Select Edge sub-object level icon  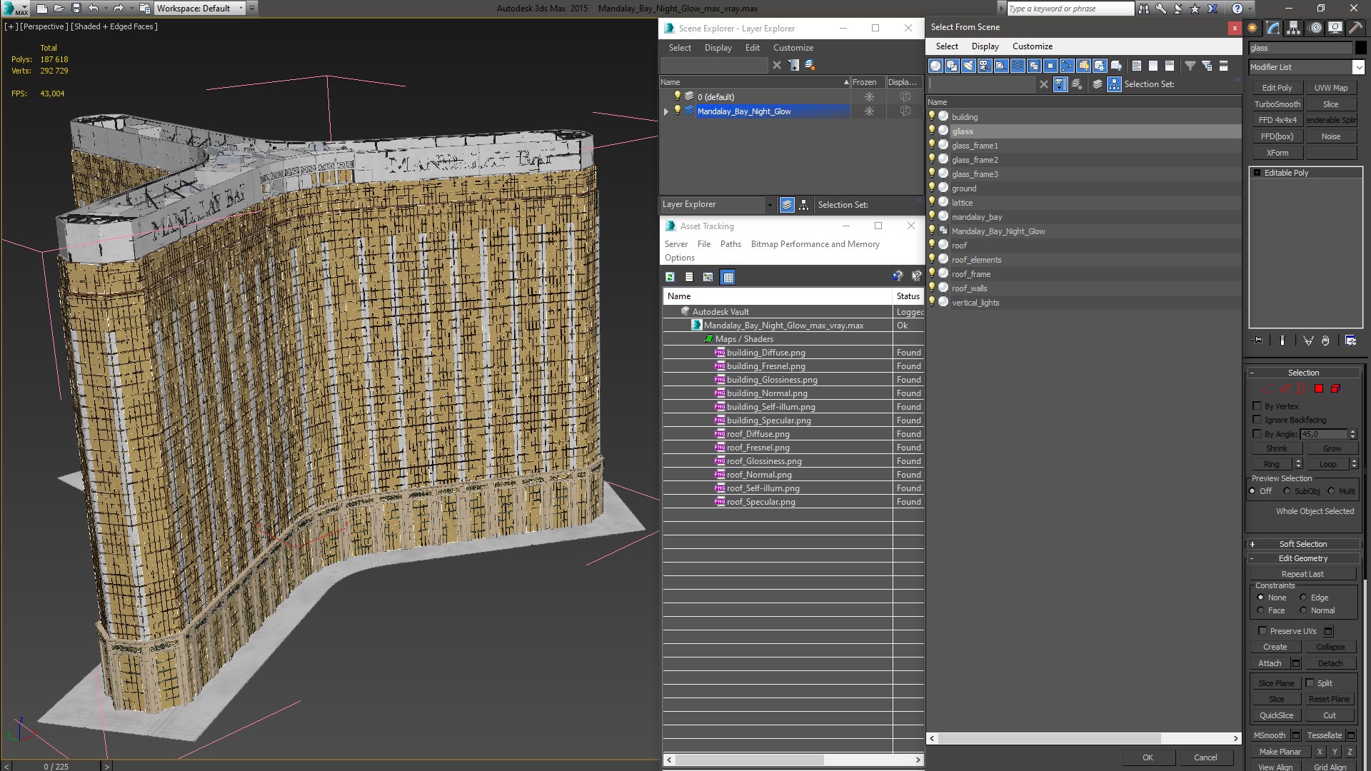coord(1285,389)
